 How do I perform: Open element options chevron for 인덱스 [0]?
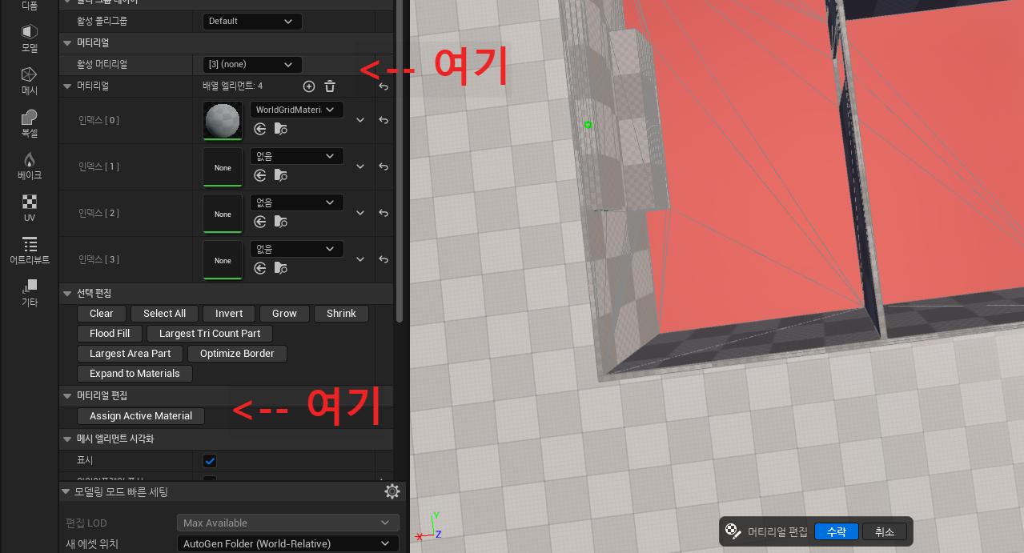360,120
